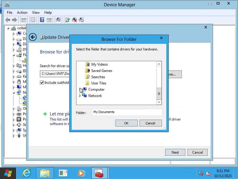Click Scan for hardware changes toolbar icon
The image size is (238, 179).
58,20
